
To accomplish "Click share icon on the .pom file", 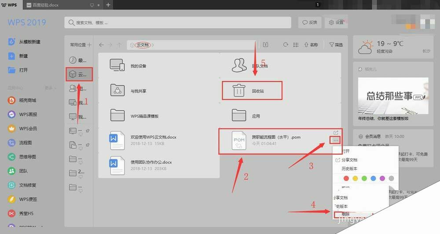I will 336,133.
